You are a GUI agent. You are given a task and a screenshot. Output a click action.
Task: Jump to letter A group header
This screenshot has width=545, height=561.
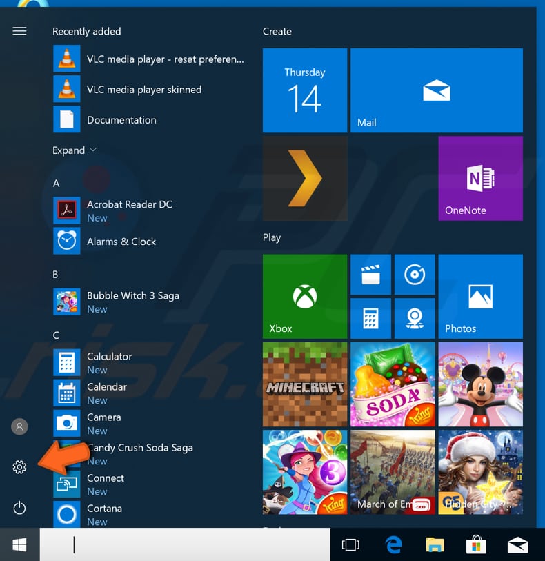[x=56, y=184]
